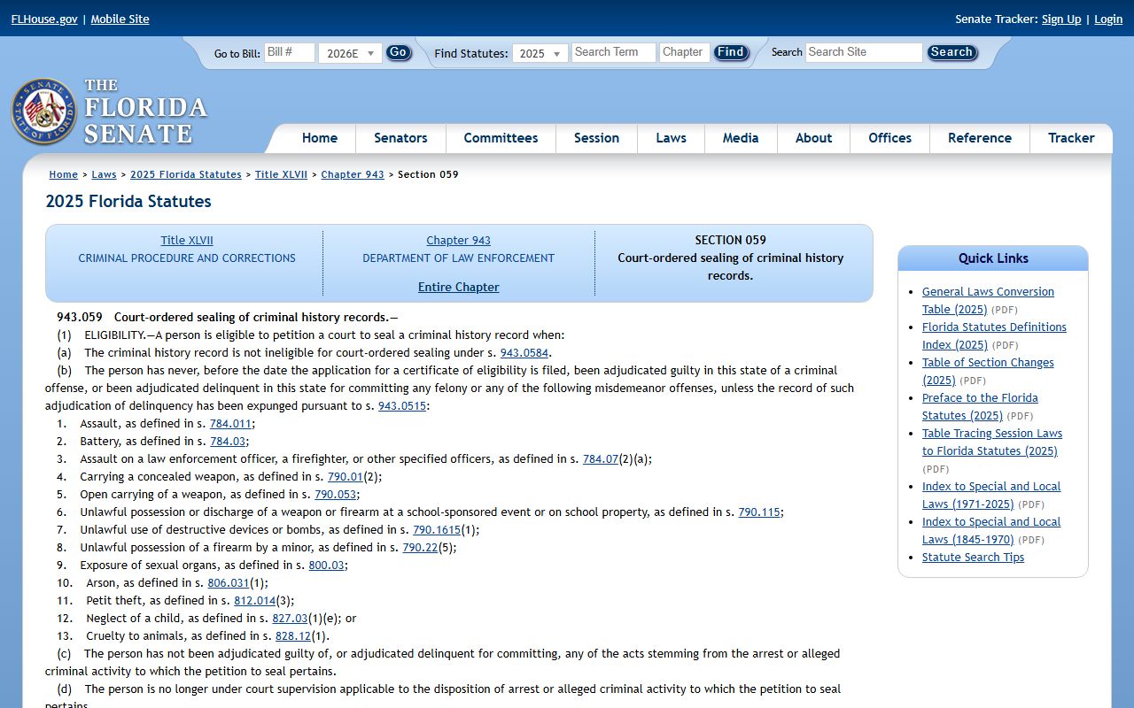The width and height of the screenshot is (1134, 708).
Task: Open the Senators navigation tab
Action: [x=400, y=138]
